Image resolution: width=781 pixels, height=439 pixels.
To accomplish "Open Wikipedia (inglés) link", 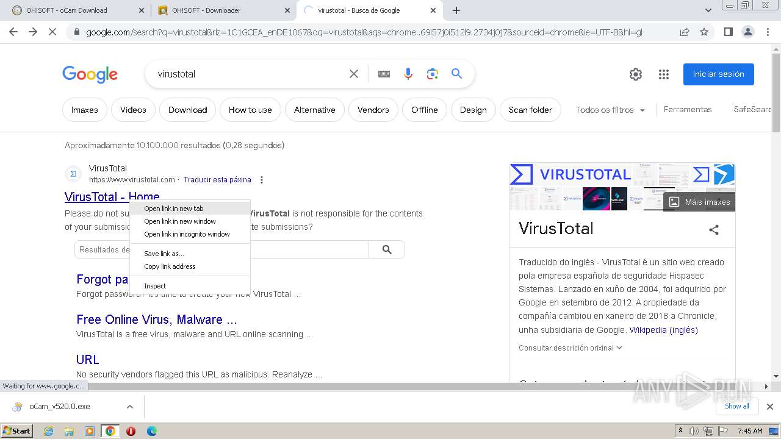I will click(x=664, y=330).
